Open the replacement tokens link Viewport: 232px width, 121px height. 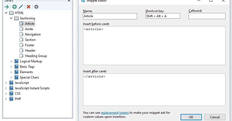point(115,113)
